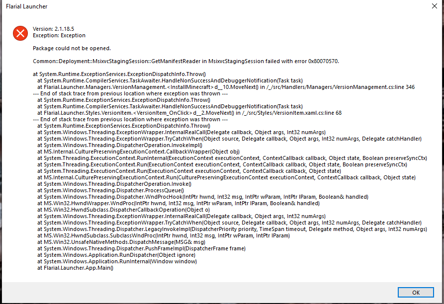Click the Dispatcher.ProcessQueue() stack trace line
Image resolution: width=444 pixels, height=304 pixels.
[x=110, y=190]
